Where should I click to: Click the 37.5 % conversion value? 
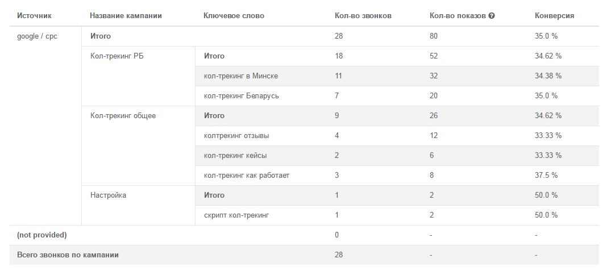(546, 176)
